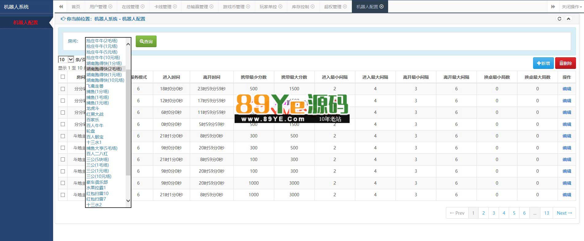584x241 pixels.
Task: Check the first table row checkbox
Action: (63, 89)
